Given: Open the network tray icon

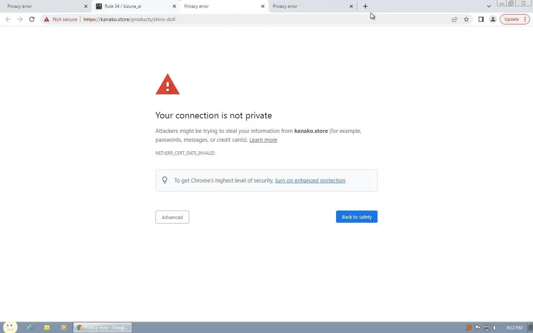Looking at the screenshot, I should pos(487,327).
